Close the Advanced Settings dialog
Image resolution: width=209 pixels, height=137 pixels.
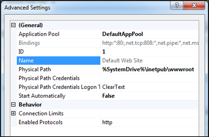194,6
